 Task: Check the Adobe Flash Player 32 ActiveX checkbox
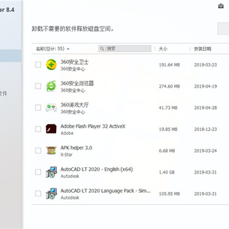pyautogui.click(x=38, y=129)
